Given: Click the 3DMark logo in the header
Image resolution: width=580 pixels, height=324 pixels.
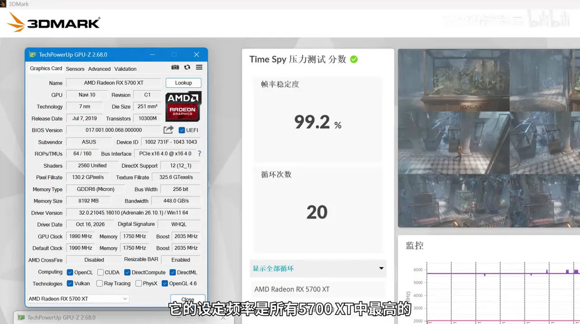Looking at the screenshot, I should pos(54,22).
